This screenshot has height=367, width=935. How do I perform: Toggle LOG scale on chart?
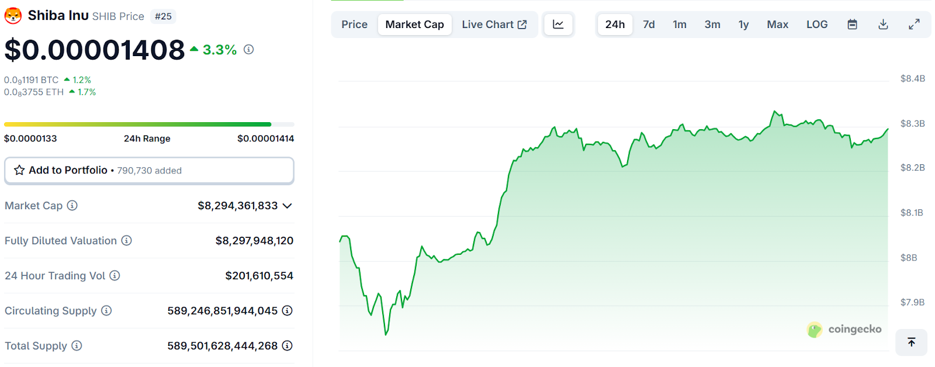[817, 25]
